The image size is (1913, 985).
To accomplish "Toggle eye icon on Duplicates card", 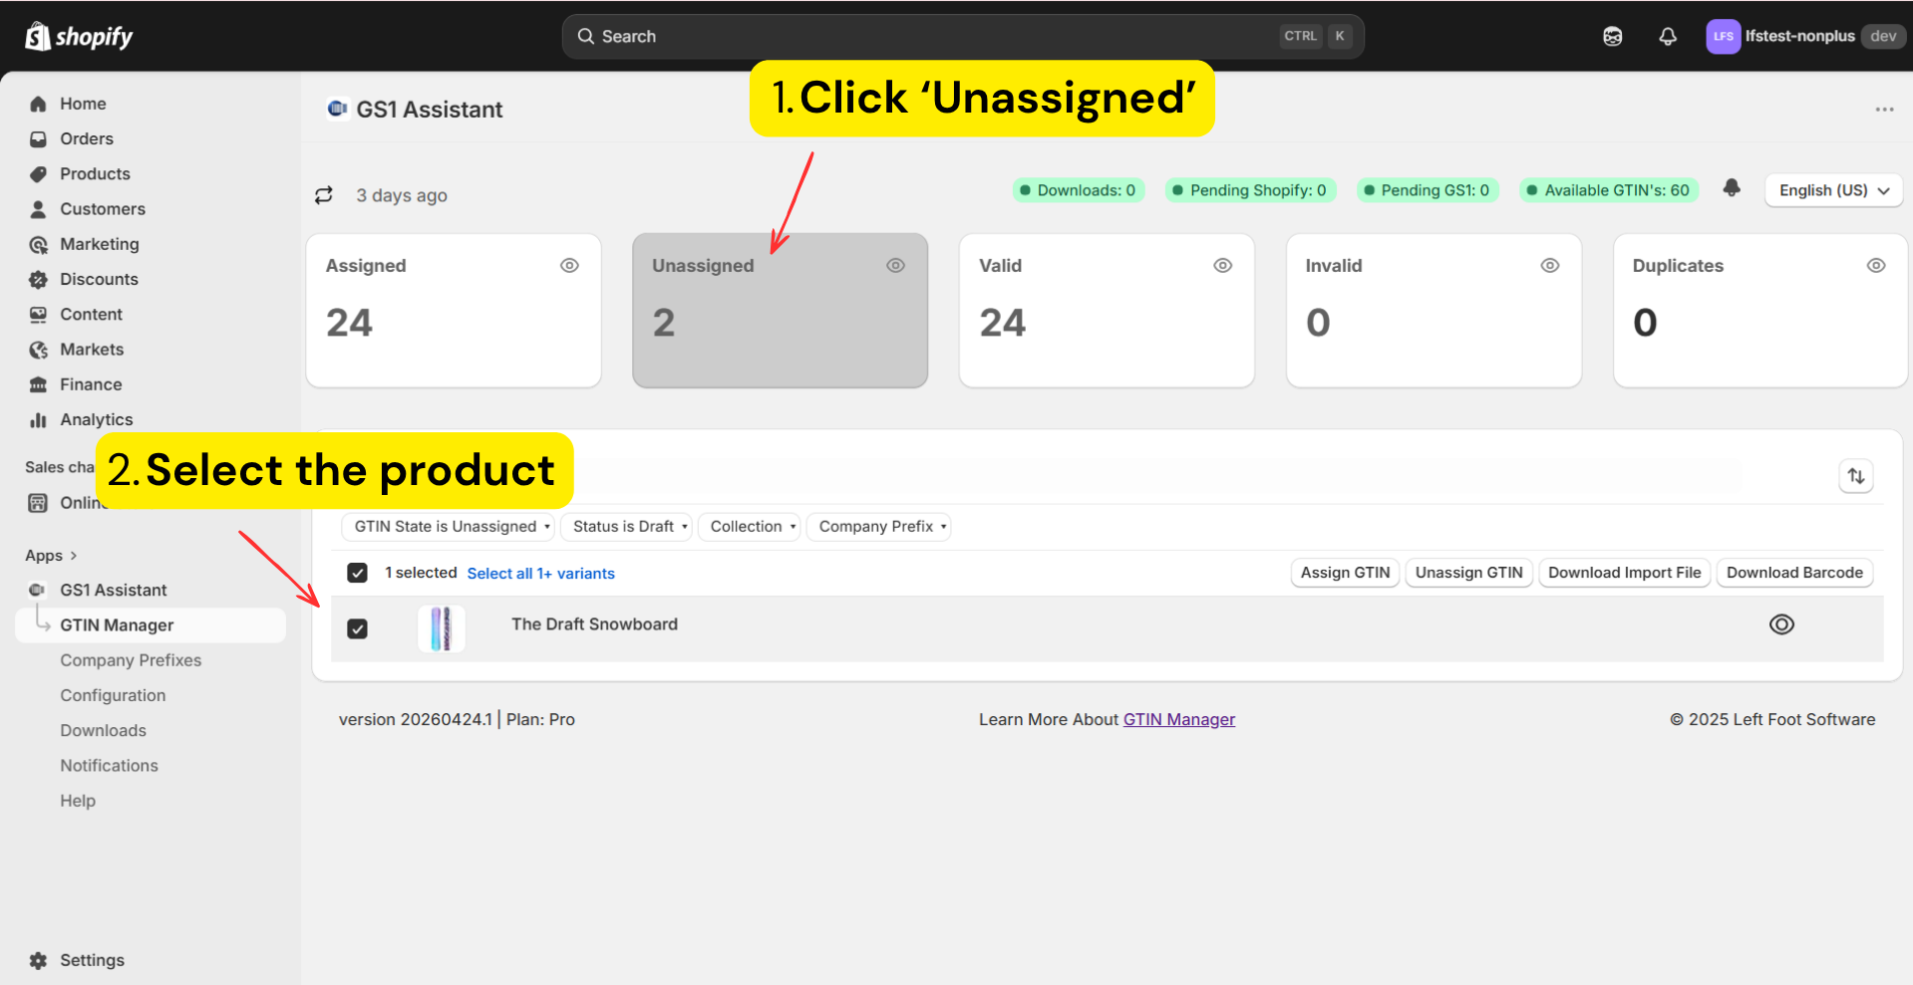I will click(1876, 266).
